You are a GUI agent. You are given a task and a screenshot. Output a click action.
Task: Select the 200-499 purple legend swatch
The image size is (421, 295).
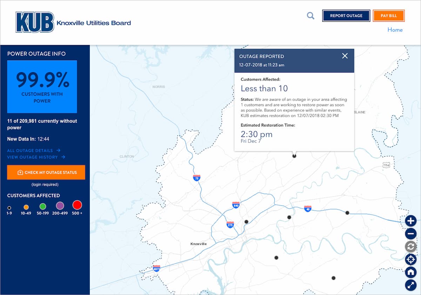(60, 205)
